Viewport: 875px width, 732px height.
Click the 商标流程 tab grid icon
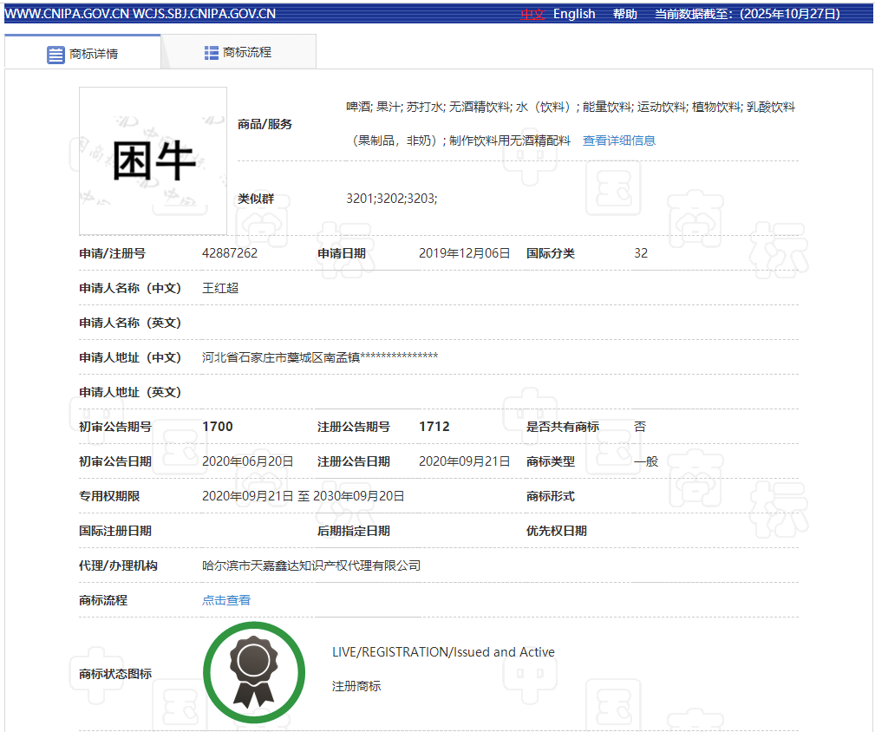tap(212, 53)
